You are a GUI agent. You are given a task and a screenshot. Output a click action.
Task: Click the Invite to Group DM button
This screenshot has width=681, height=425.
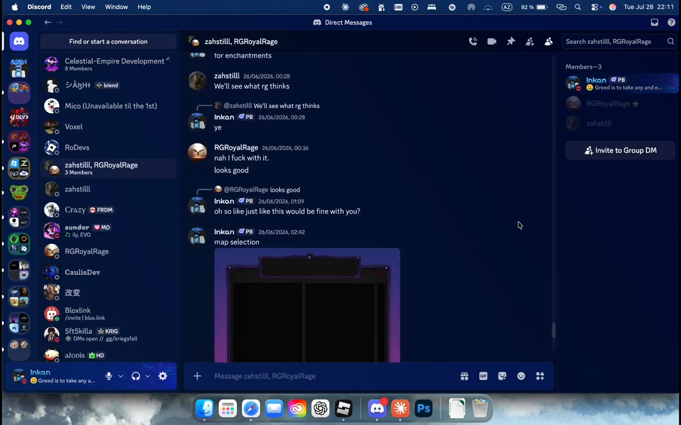[x=620, y=151]
